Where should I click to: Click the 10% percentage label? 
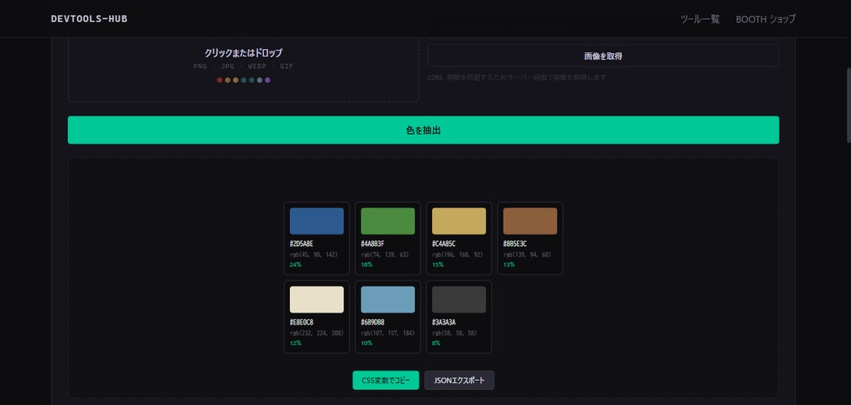click(x=366, y=343)
